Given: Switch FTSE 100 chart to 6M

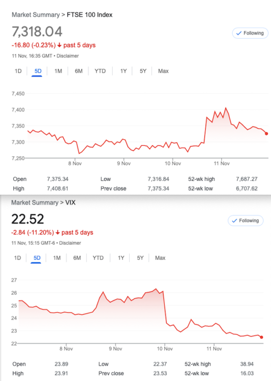Looking at the screenshot, I should point(78,71).
